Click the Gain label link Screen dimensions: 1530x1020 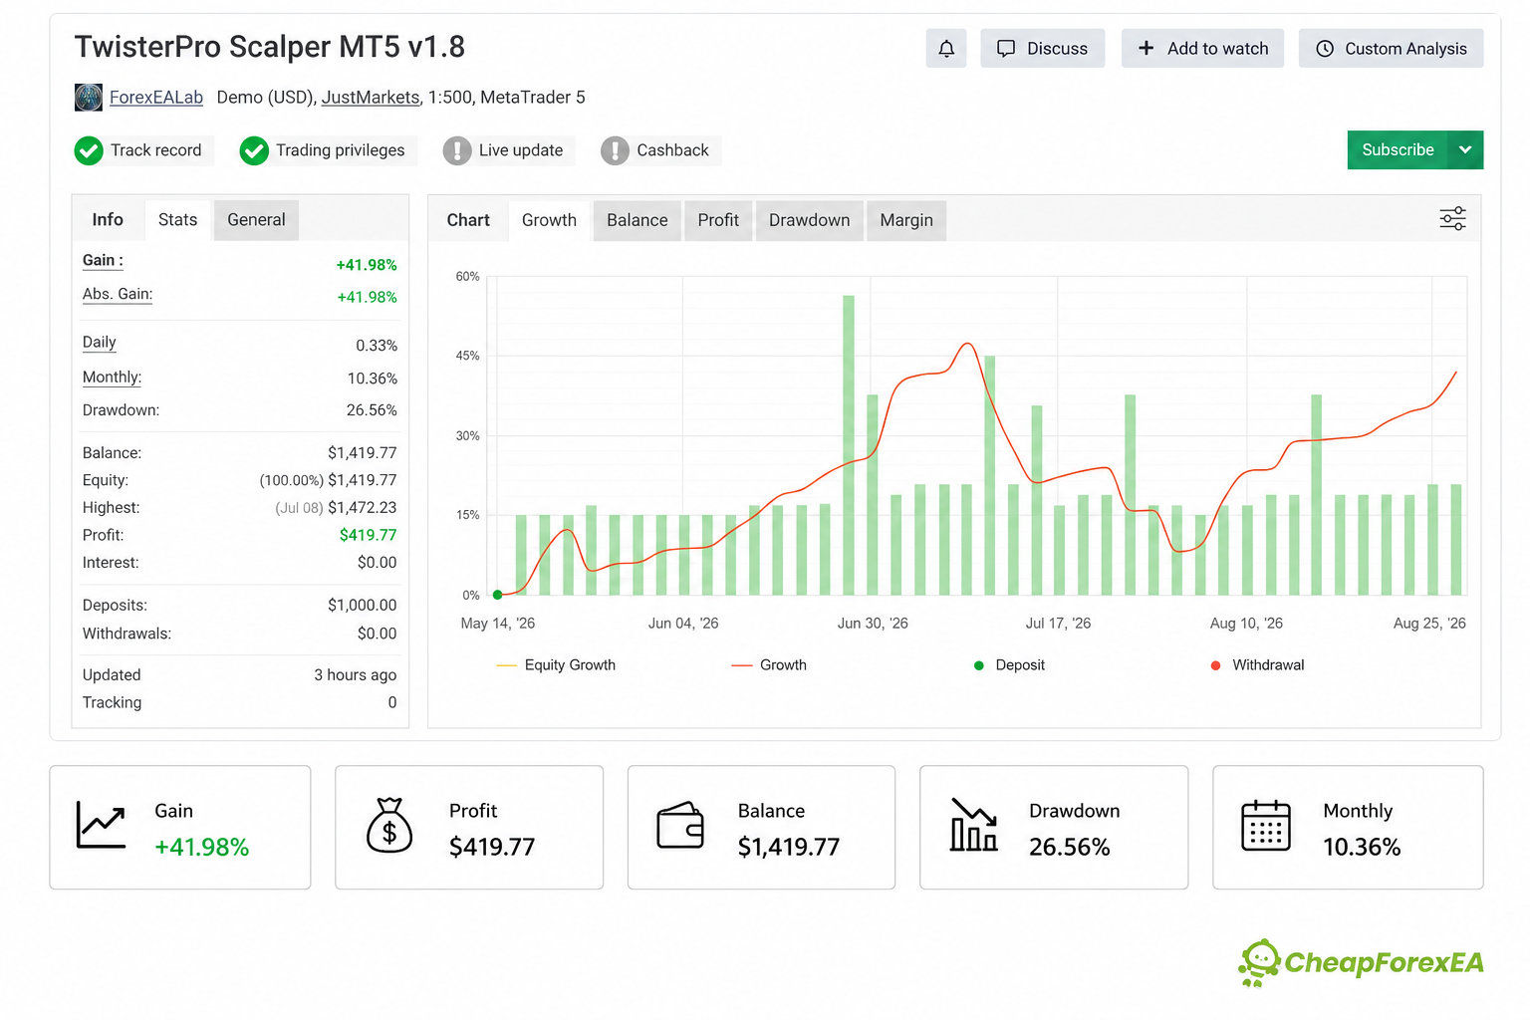[x=103, y=261]
